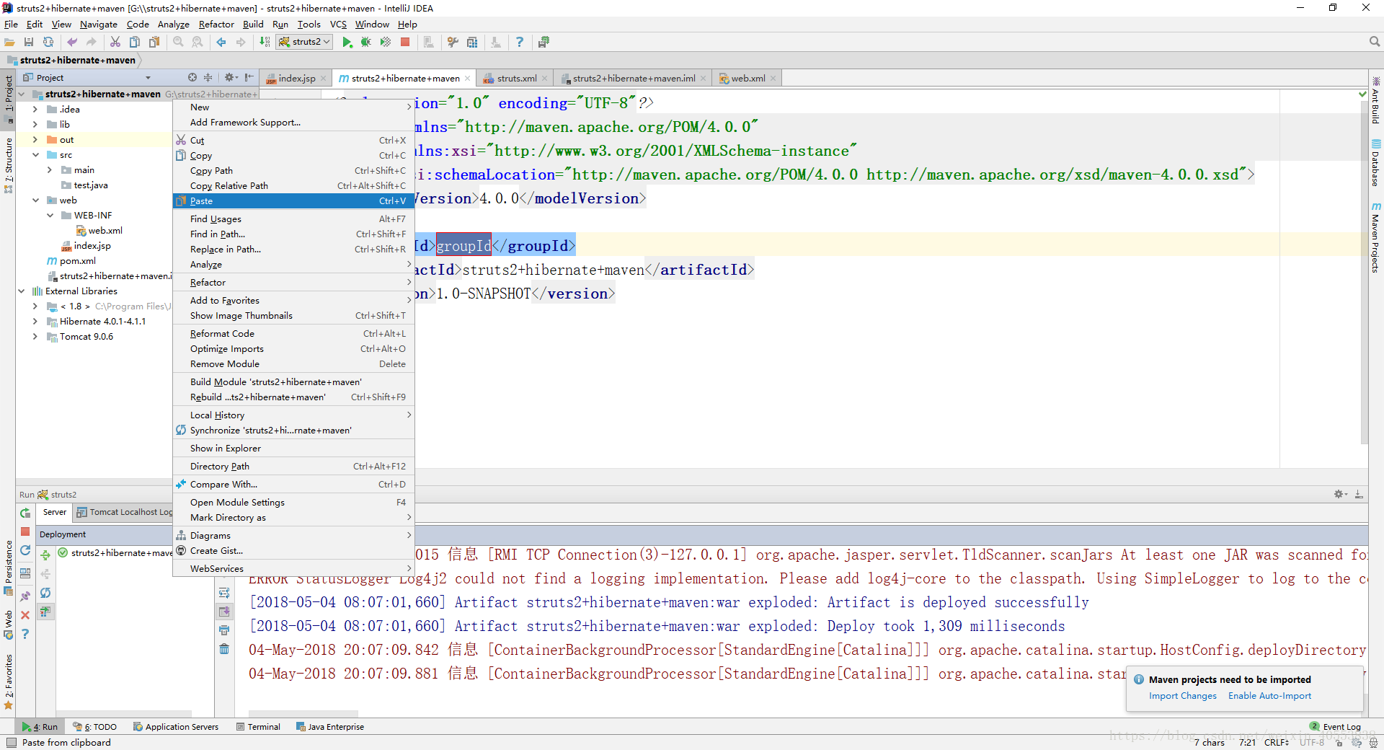Click the Pin tab icon in Run panel
Screen dimensions: 1384x750
click(x=25, y=596)
